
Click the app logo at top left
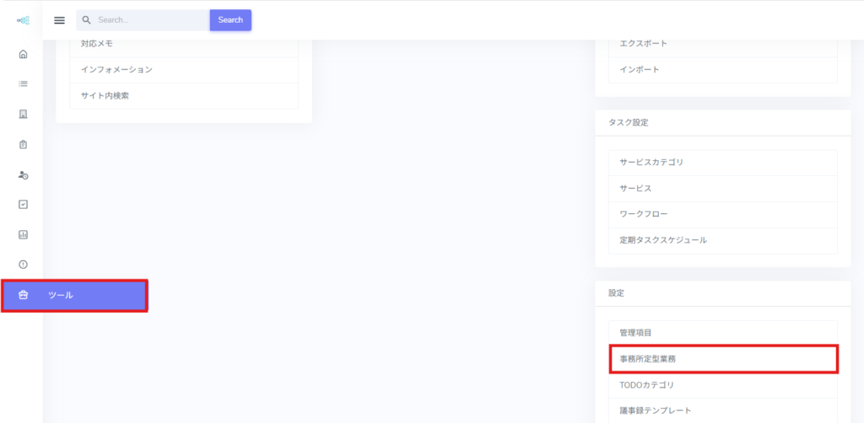coord(23,20)
